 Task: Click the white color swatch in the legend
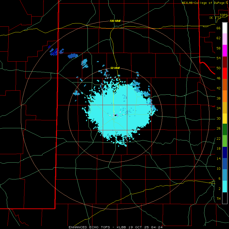225,28
